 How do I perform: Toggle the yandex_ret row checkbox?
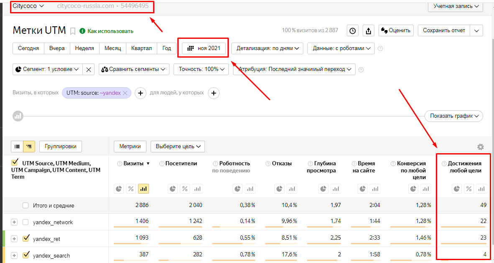26,238
